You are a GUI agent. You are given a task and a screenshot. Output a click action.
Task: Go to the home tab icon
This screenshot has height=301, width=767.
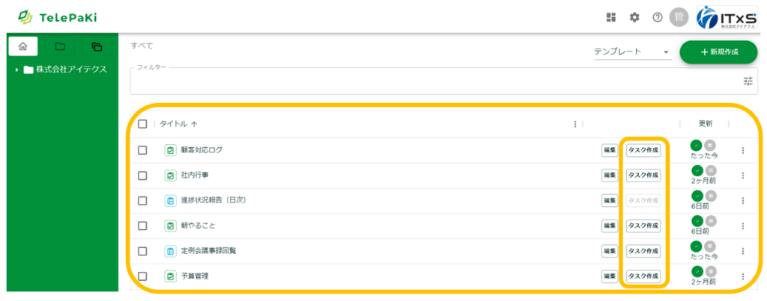pyautogui.click(x=22, y=47)
